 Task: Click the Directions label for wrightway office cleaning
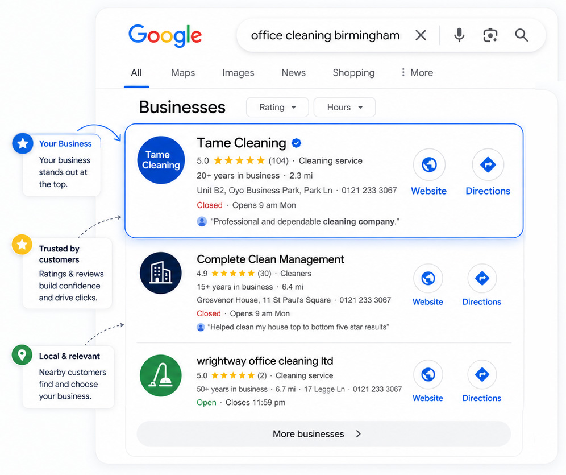click(482, 398)
